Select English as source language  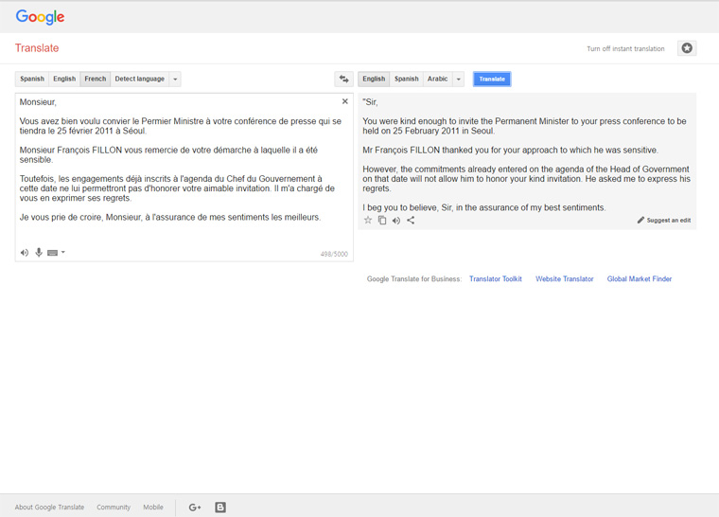[64, 79]
